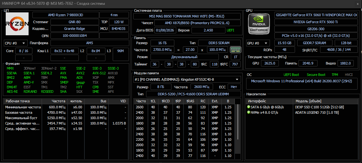The width and height of the screenshot is (362, 163).
Task: Click the Ryzen CPU logo image
Action: 17,24
